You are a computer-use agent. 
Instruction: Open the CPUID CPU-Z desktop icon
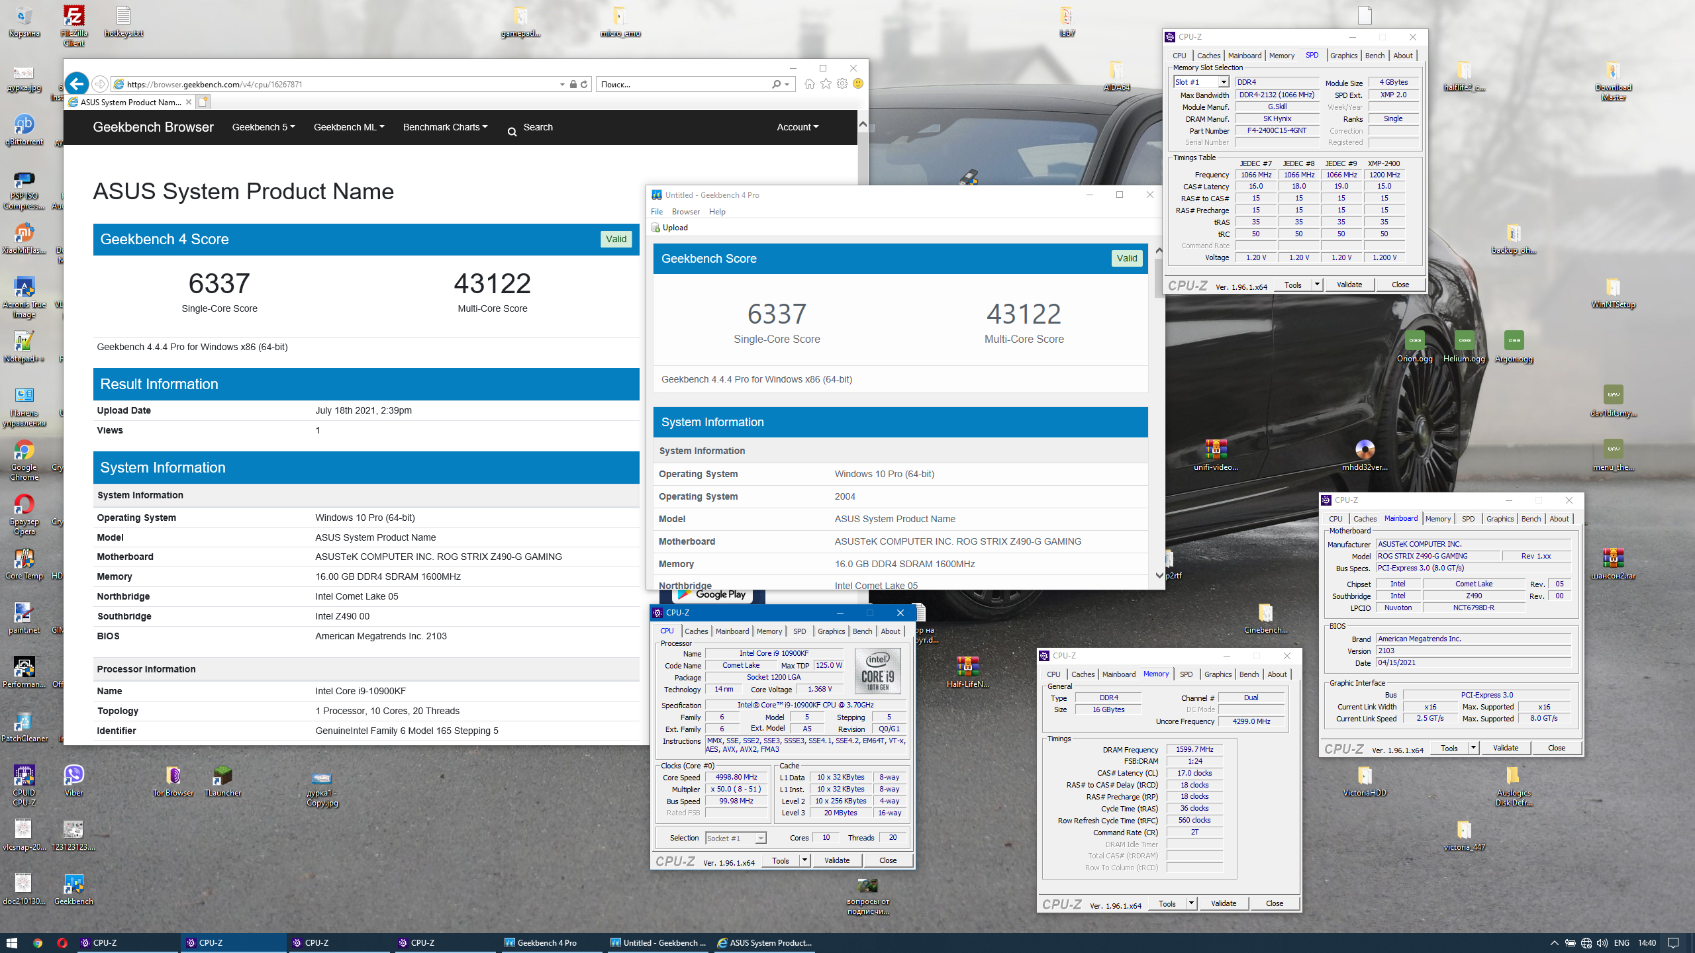point(24,785)
